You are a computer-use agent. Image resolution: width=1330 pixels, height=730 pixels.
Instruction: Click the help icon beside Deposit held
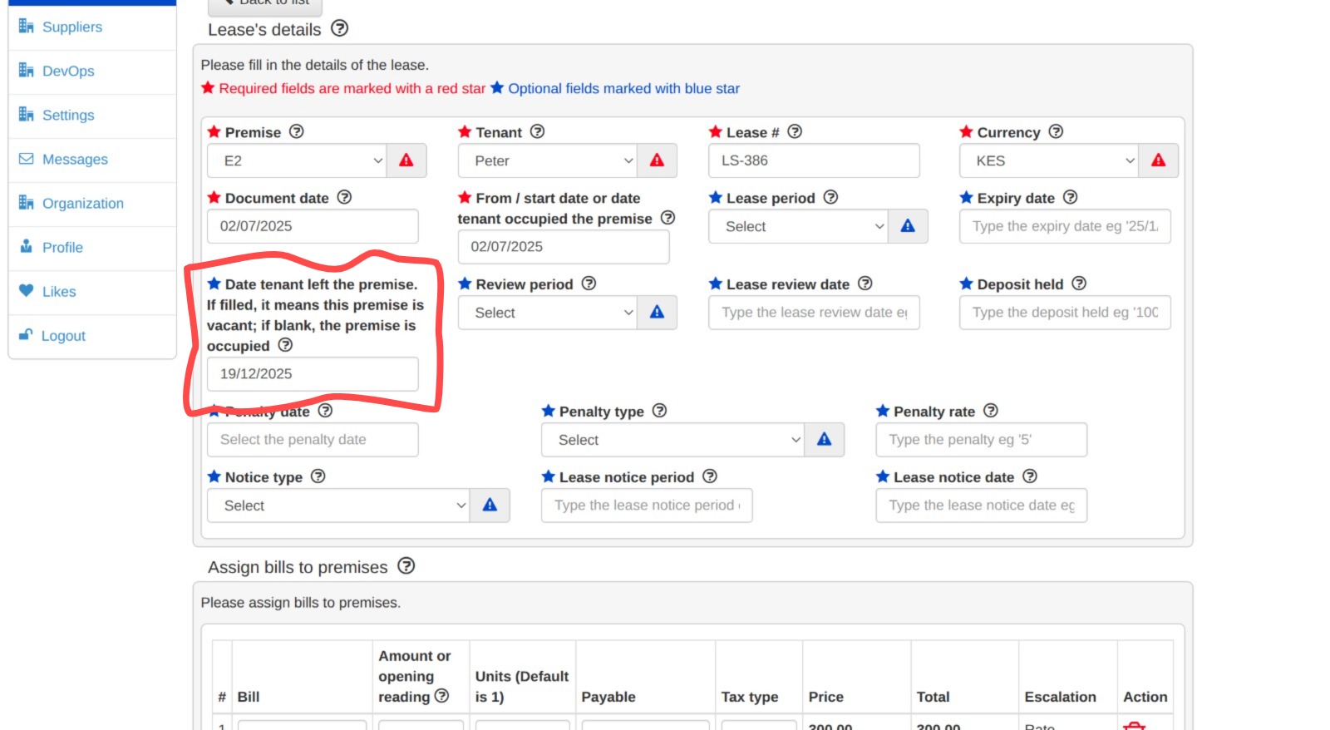[1079, 284]
